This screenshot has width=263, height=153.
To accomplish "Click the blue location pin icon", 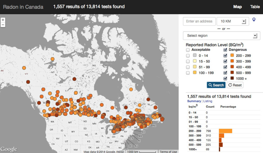I will pyautogui.click(x=254, y=20).
